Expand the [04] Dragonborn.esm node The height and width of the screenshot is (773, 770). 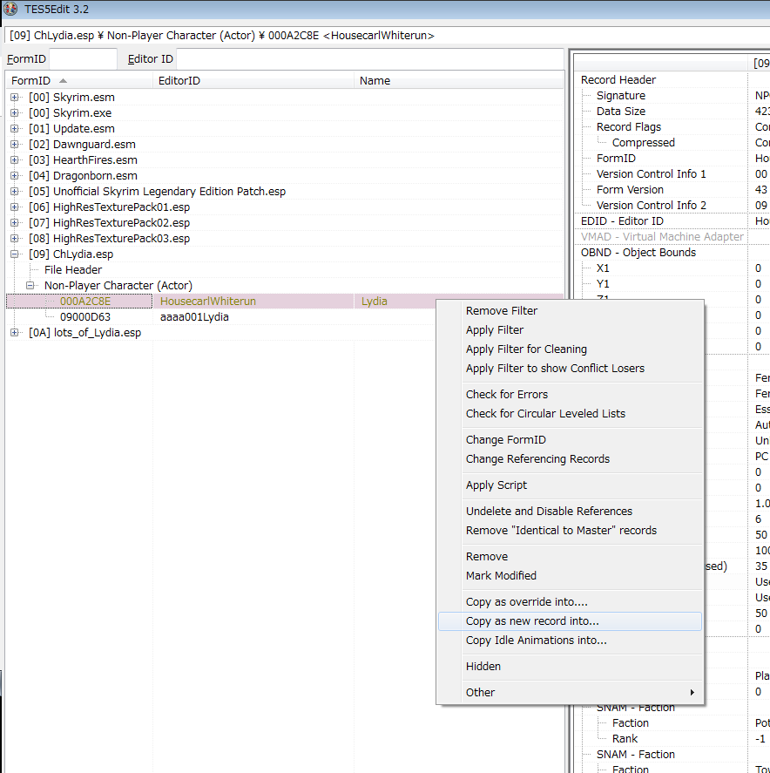(x=14, y=176)
